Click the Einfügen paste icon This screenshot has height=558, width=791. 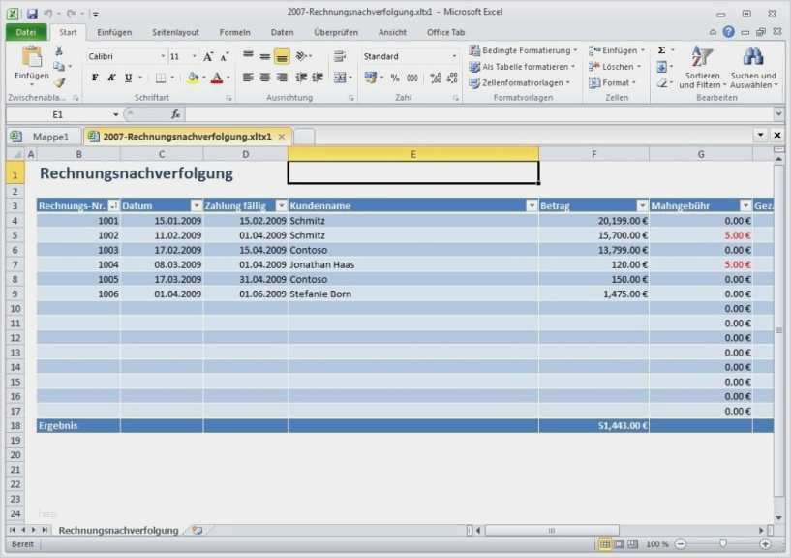[x=31, y=57]
